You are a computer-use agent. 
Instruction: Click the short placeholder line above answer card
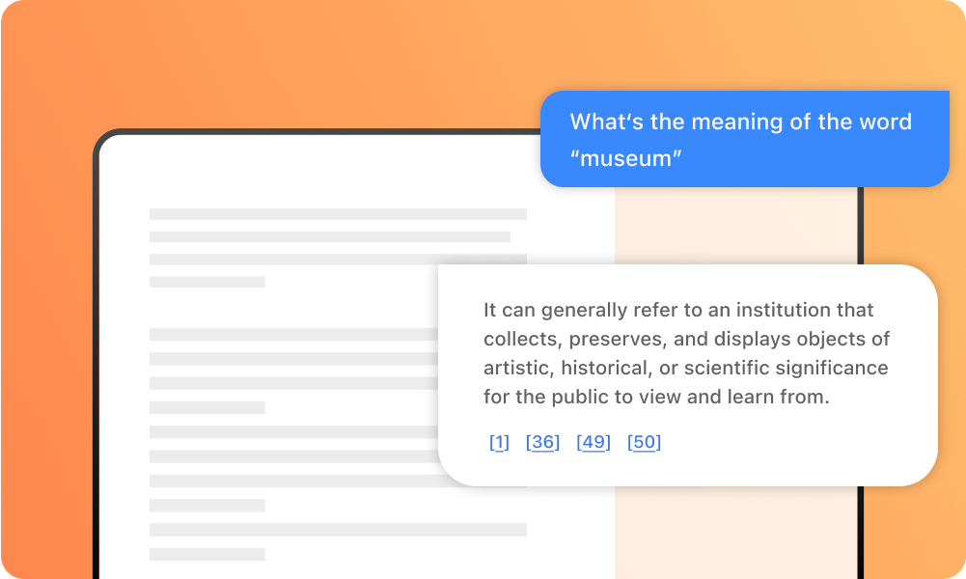(x=207, y=282)
